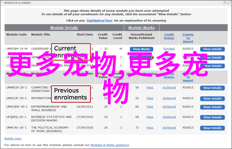232x149 pixels.
Task: Click N10013 award code in UMOCB4-15-M row
Action: click(188, 49)
